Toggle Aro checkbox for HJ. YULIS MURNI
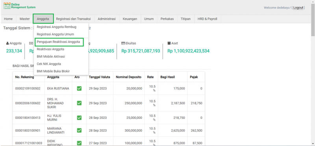Image resolution: width=315 pixels, height=146 pixels. pos(79,118)
